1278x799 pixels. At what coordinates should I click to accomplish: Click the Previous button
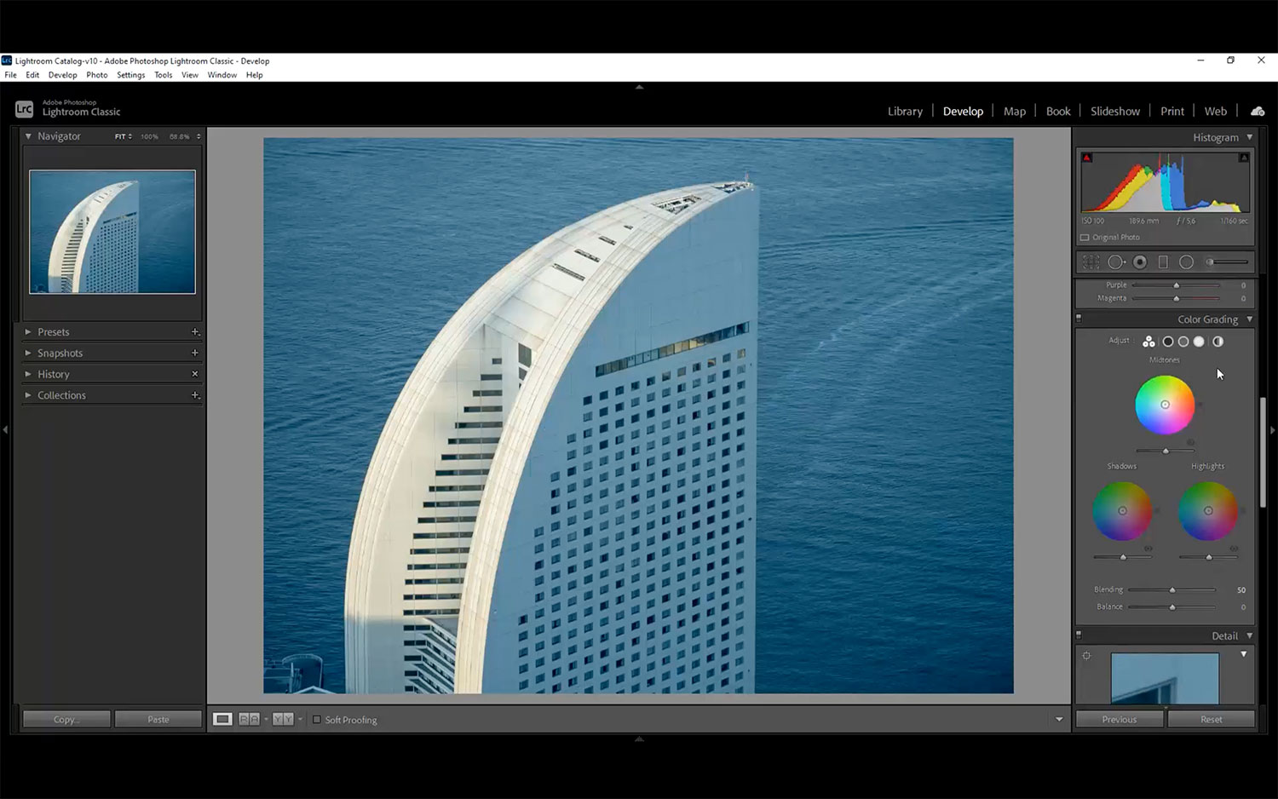pos(1119,720)
